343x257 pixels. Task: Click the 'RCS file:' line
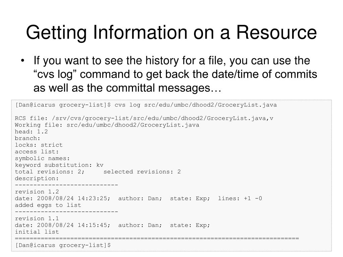coord(144,118)
